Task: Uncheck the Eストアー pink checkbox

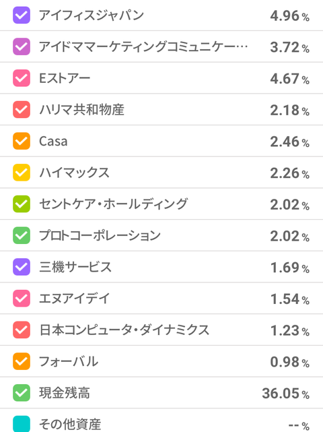Action: tap(22, 78)
